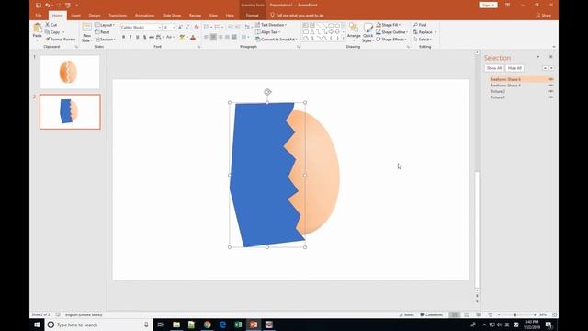Increase font size
The height and width of the screenshot is (331, 588).
pos(180,28)
